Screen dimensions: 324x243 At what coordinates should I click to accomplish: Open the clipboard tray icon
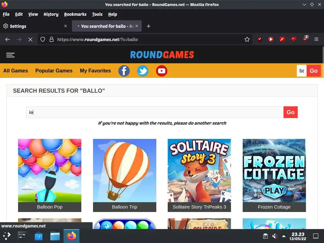[265, 236]
